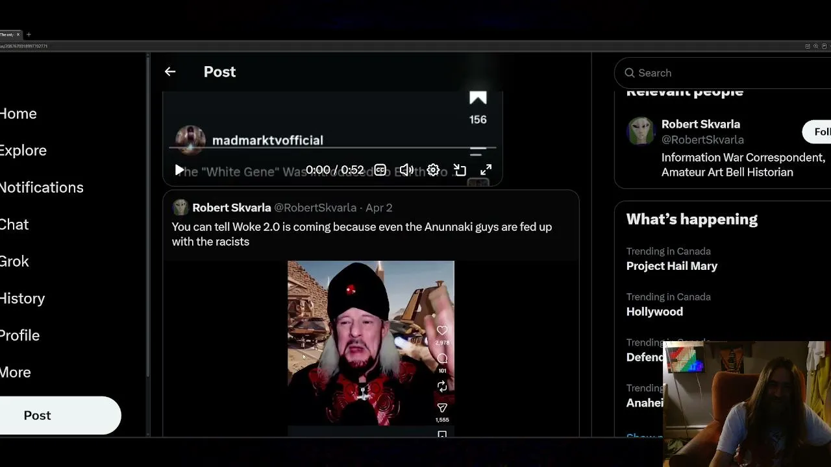This screenshot has height=467, width=831.
Task: Click the white Post button in sidebar
Action: coord(60,416)
